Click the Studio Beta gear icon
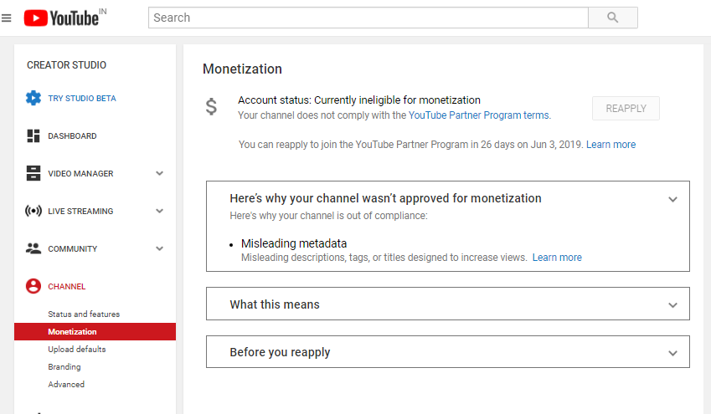Screen dimensions: 711x414 coord(33,98)
